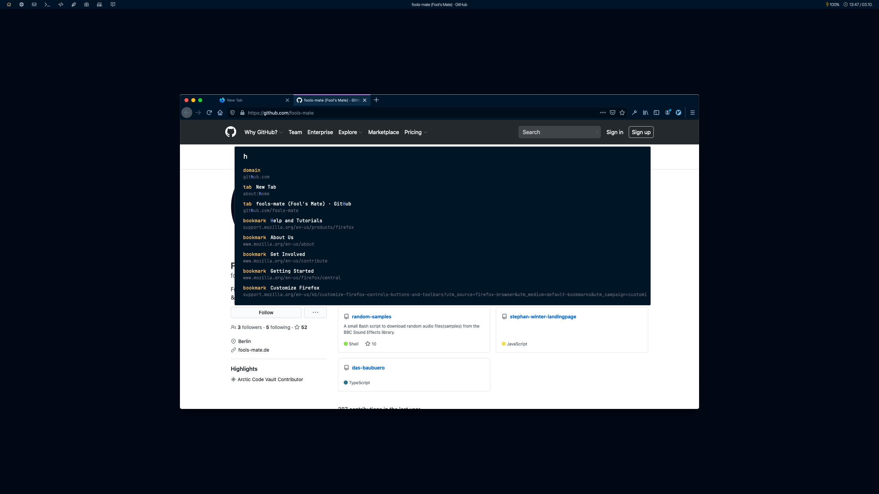Viewport: 879px width, 494px height.
Task: Toggle the sidebar view icon
Action: pyautogui.click(x=657, y=113)
